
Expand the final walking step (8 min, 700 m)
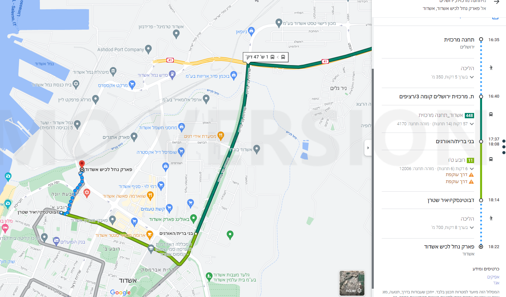[472, 228]
